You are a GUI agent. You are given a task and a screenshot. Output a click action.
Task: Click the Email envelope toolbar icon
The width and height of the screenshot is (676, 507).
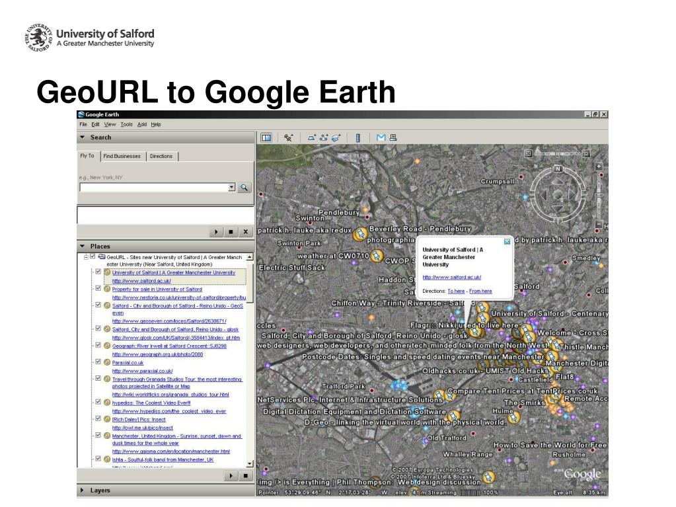pyautogui.click(x=381, y=138)
